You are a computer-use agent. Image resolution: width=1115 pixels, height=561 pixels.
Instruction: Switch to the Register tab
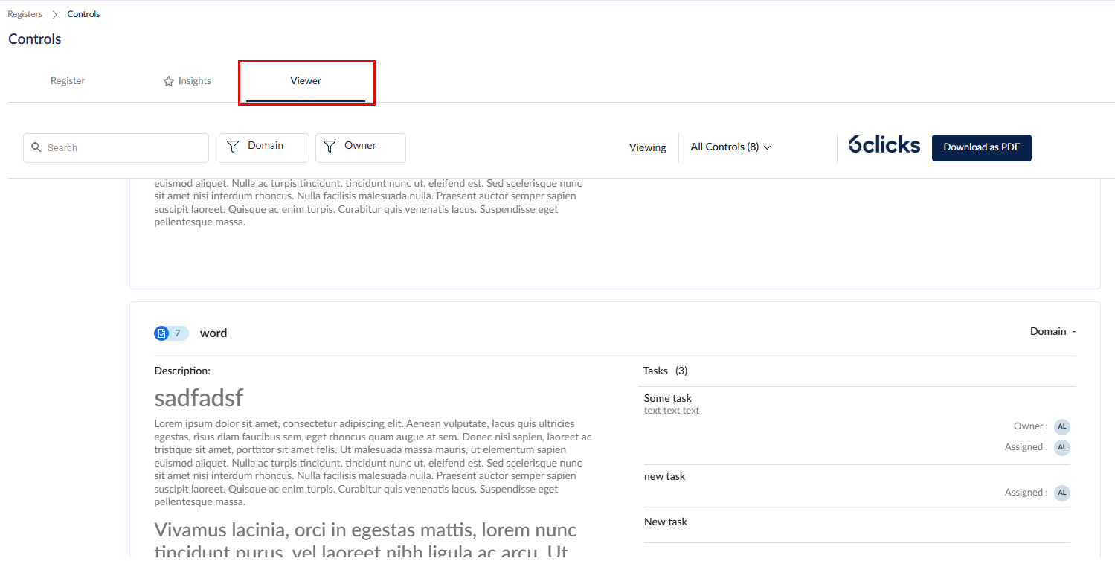point(68,81)
